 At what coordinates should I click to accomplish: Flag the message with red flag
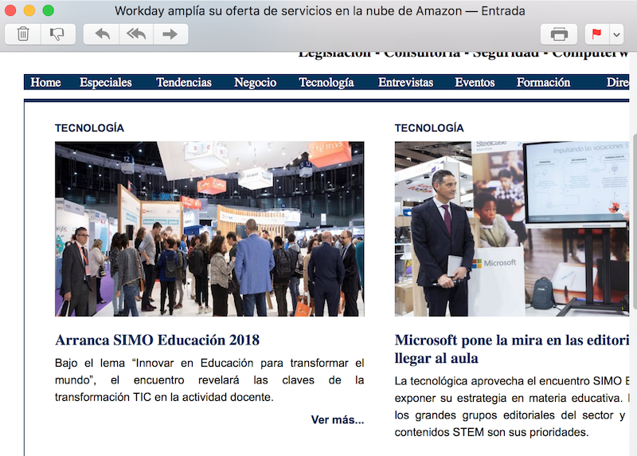pyautogui.click(x=596, y=33)
